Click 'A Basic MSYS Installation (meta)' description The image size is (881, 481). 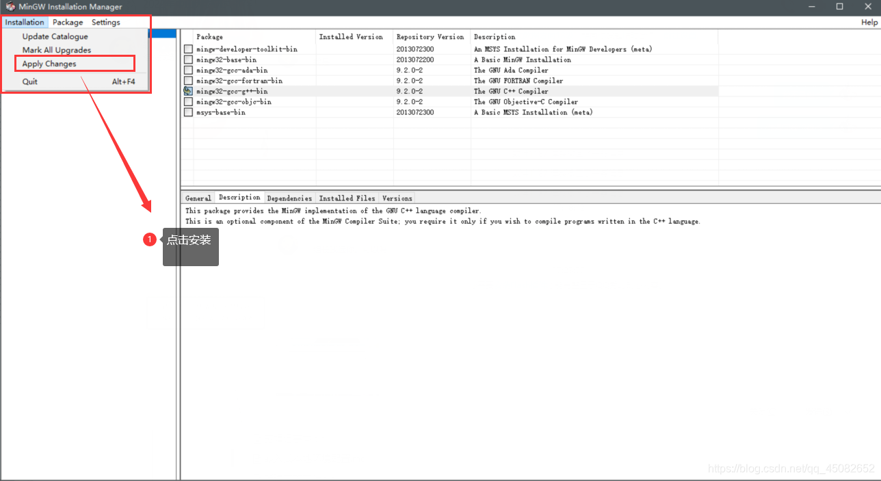pyautogui.click(x=534, y=112)
